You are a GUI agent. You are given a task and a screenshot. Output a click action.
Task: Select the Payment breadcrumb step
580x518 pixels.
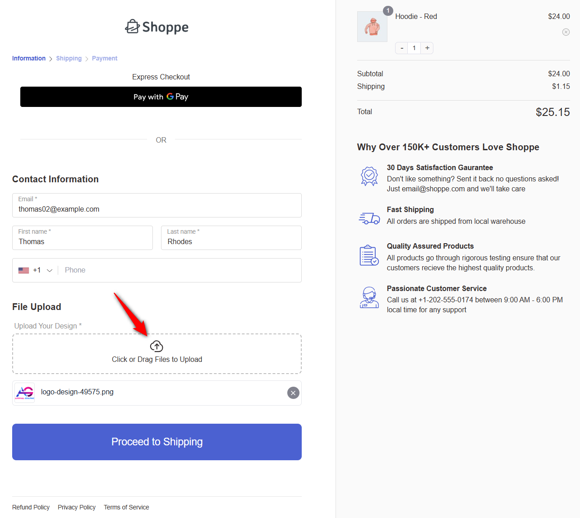(x=104, y=58)
